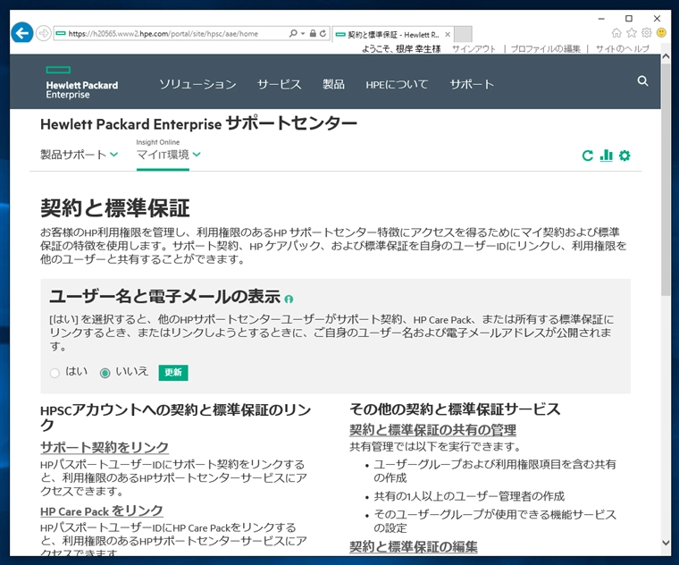Open the address bar dropdown arrow
The image size is (679, 565).
point(303,33)
